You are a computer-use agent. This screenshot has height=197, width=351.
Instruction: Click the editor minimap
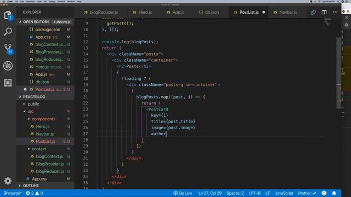point(328,24)
